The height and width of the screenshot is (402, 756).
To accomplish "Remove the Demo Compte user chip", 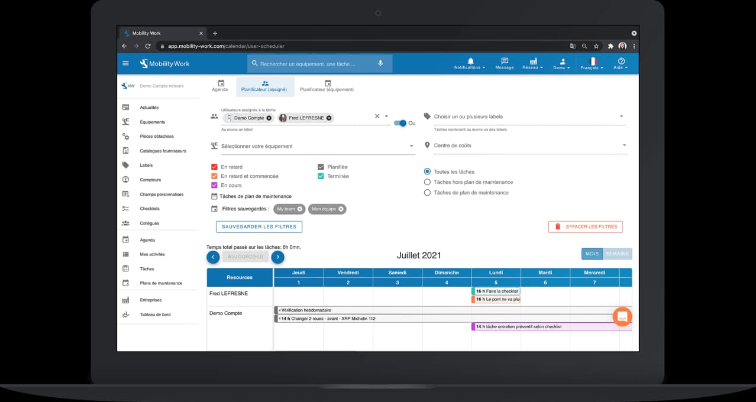I will click(269, 118).
